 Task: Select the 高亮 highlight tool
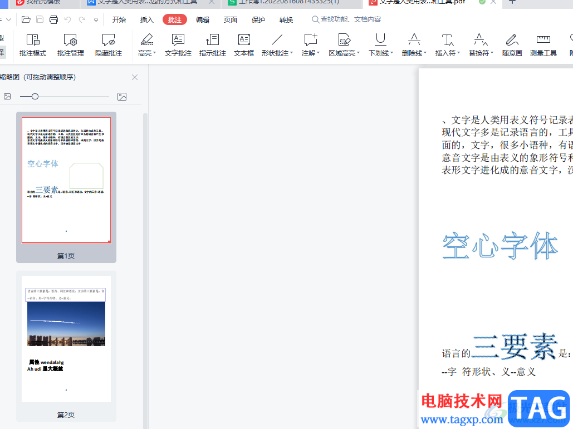pyautogui.click(x=145, y=45)
